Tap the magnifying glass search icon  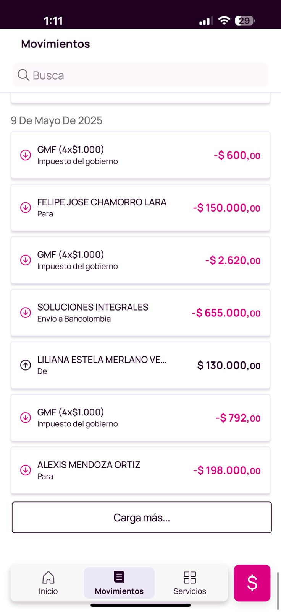pyautogui.click(x=23, y=75)
